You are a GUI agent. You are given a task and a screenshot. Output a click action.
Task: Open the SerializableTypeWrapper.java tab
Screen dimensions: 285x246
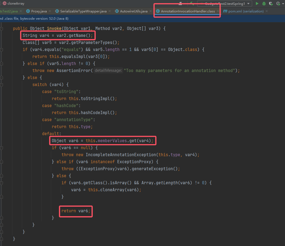pos(83,11)
